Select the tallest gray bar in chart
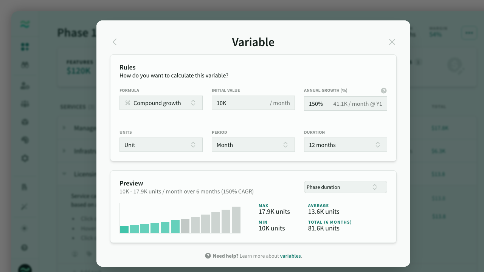484x272 pixels. pyautogui.click(x=236, y=220)
